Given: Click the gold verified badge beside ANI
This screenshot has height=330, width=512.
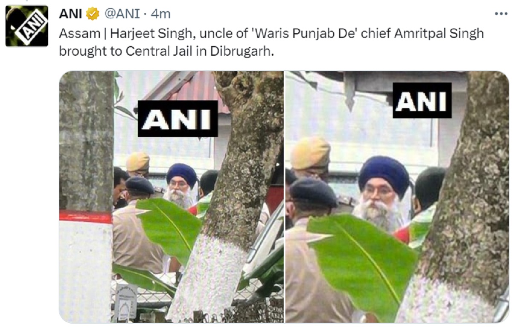Looking at the screenshot, I should click(x=93, y=14).
